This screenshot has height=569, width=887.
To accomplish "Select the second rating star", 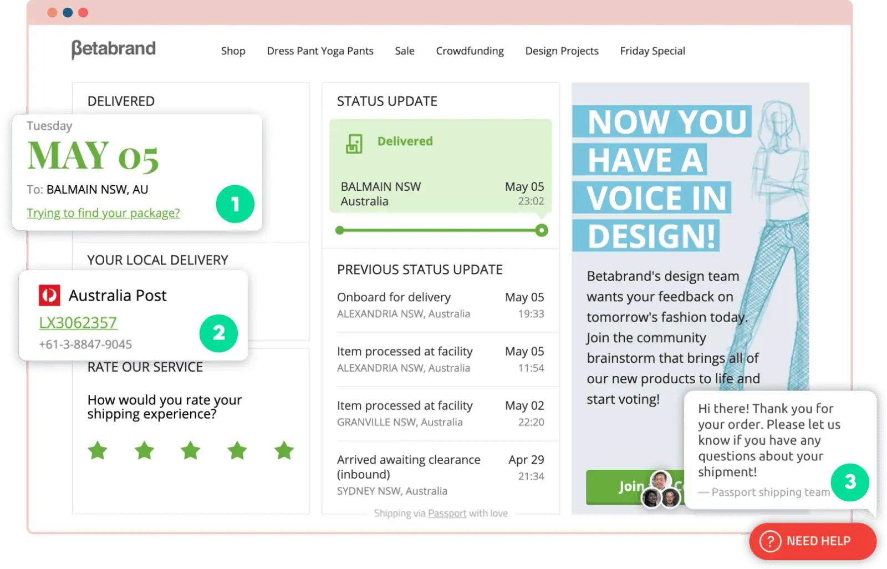I will click(145, 450).
